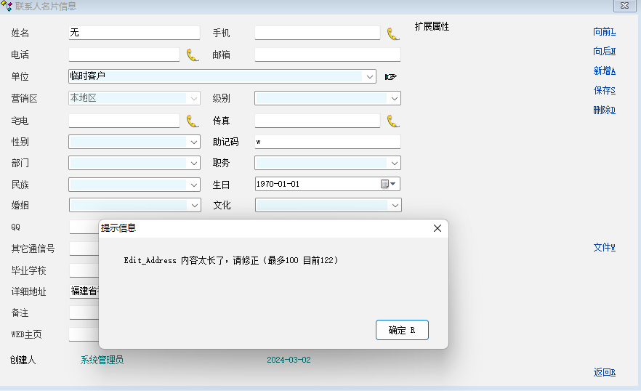
Task: Close the 提示信息 dialog with X
Action: coord(437,228)
